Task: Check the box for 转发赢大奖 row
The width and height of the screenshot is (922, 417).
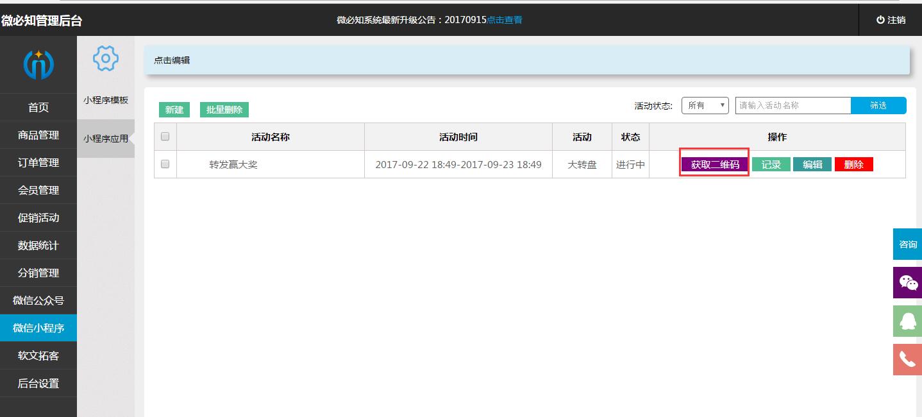Action: click(x=165, y=164)
